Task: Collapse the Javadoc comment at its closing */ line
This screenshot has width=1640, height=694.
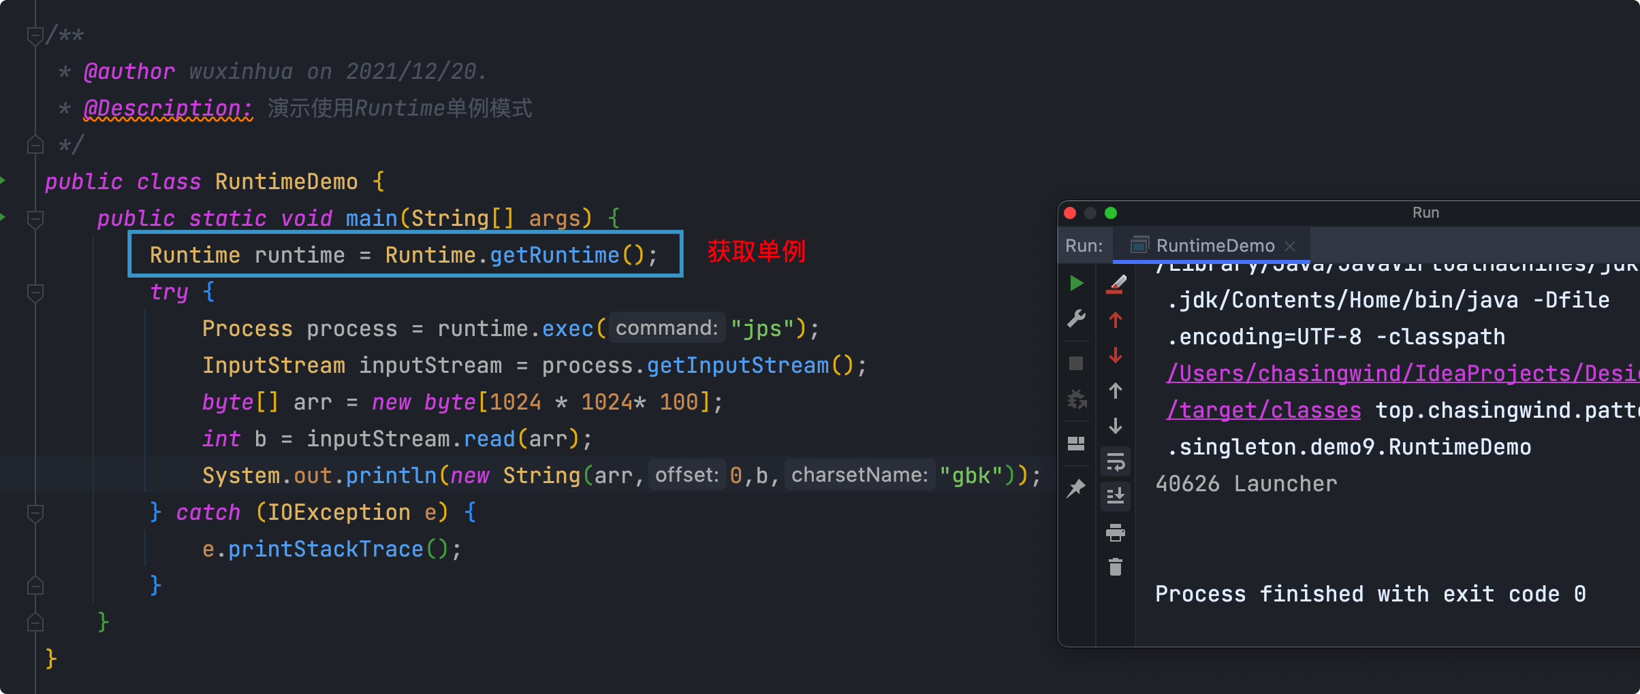Action: click(x=35, y=145)
